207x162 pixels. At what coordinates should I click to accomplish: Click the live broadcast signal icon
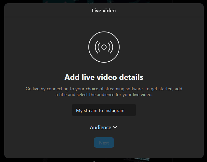(104, 47)
